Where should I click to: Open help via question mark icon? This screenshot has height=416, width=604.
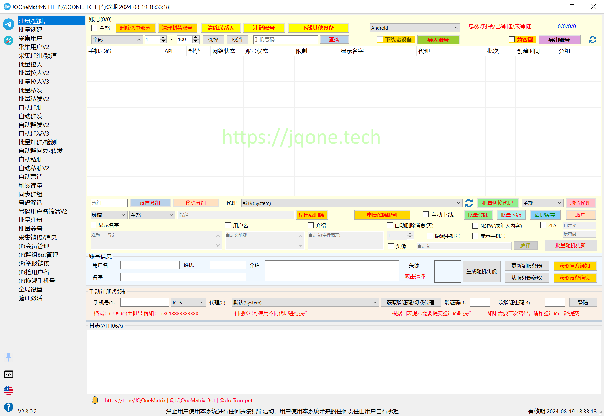[x=9, y=407]
